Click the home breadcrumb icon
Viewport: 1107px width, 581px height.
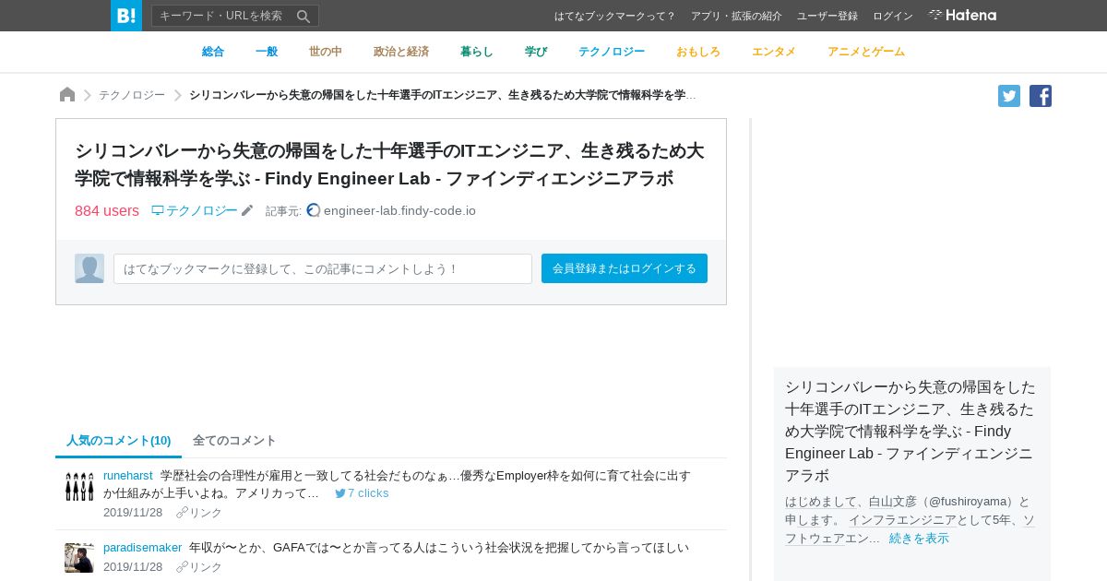pos(67,94)
